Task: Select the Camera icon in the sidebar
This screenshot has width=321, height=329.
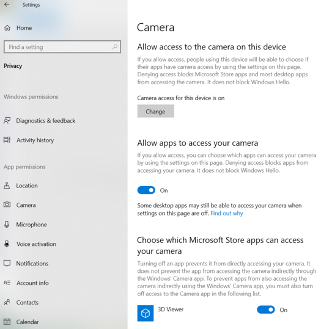Action: coord(7,204)
